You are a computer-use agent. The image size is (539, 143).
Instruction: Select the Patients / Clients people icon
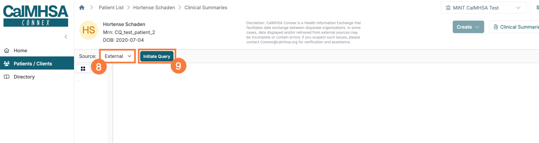tap(7, 64)
